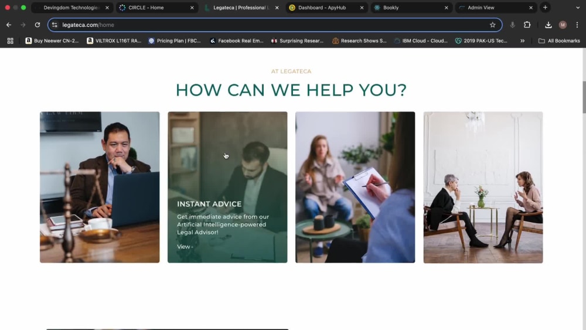Reload the legateca.com page
The image size is (586, 330).
[38, 25]
